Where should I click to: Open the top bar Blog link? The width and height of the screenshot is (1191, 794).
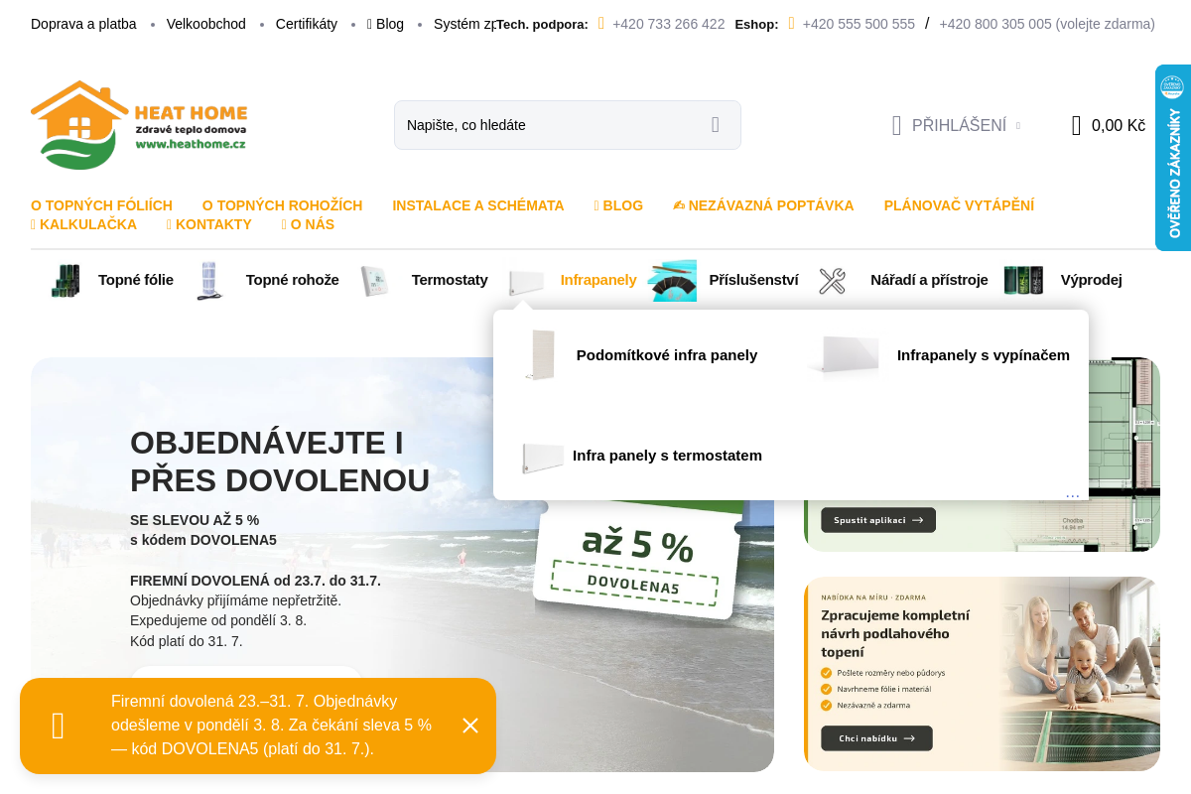coord(385,24)
